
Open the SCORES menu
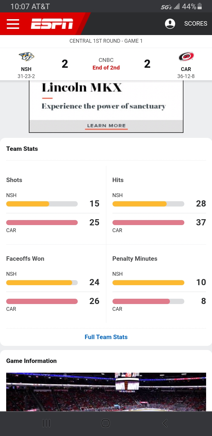tap(196, 24)
